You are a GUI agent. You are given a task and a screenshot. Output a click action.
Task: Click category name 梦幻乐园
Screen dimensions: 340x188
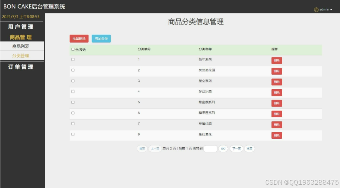click(205, 91)
